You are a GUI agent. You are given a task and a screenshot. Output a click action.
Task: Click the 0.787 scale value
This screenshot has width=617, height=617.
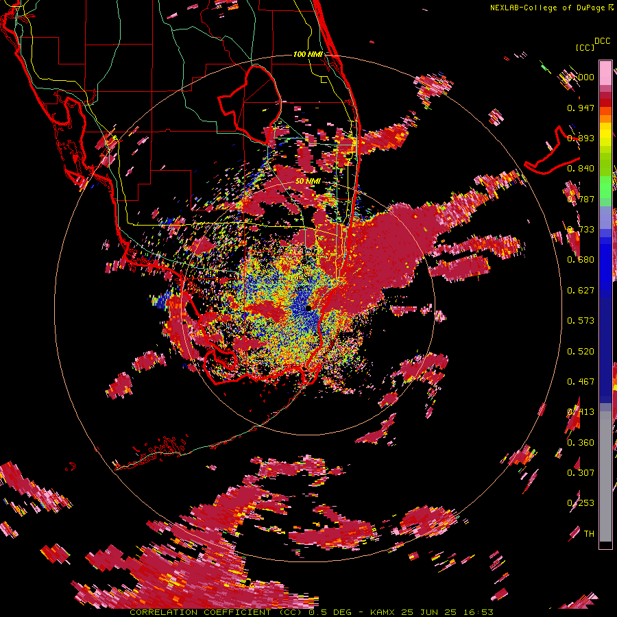click(x=581, y=199)
